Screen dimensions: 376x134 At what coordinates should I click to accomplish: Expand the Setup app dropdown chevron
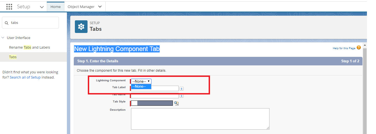point(42,7)
